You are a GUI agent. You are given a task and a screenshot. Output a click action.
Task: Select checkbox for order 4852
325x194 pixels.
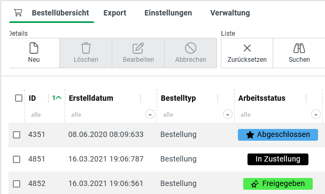tap(17, 184)
